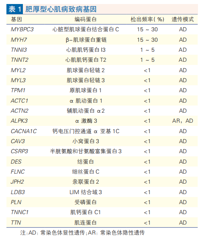Click protein α 激酶 3
This screenshot has height=241, width=206.
point(86,121)
